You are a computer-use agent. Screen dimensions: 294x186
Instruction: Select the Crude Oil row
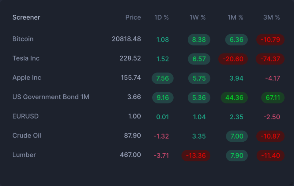27,136
